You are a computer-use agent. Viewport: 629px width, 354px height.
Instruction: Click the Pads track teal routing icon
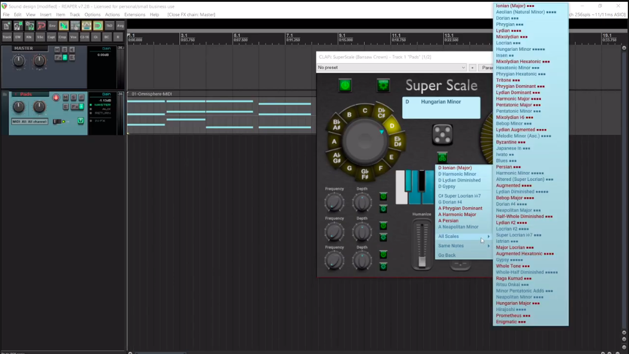(81, 121)
